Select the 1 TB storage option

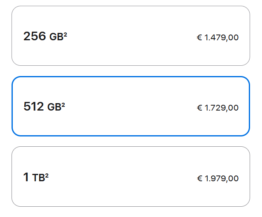point(131,176)
